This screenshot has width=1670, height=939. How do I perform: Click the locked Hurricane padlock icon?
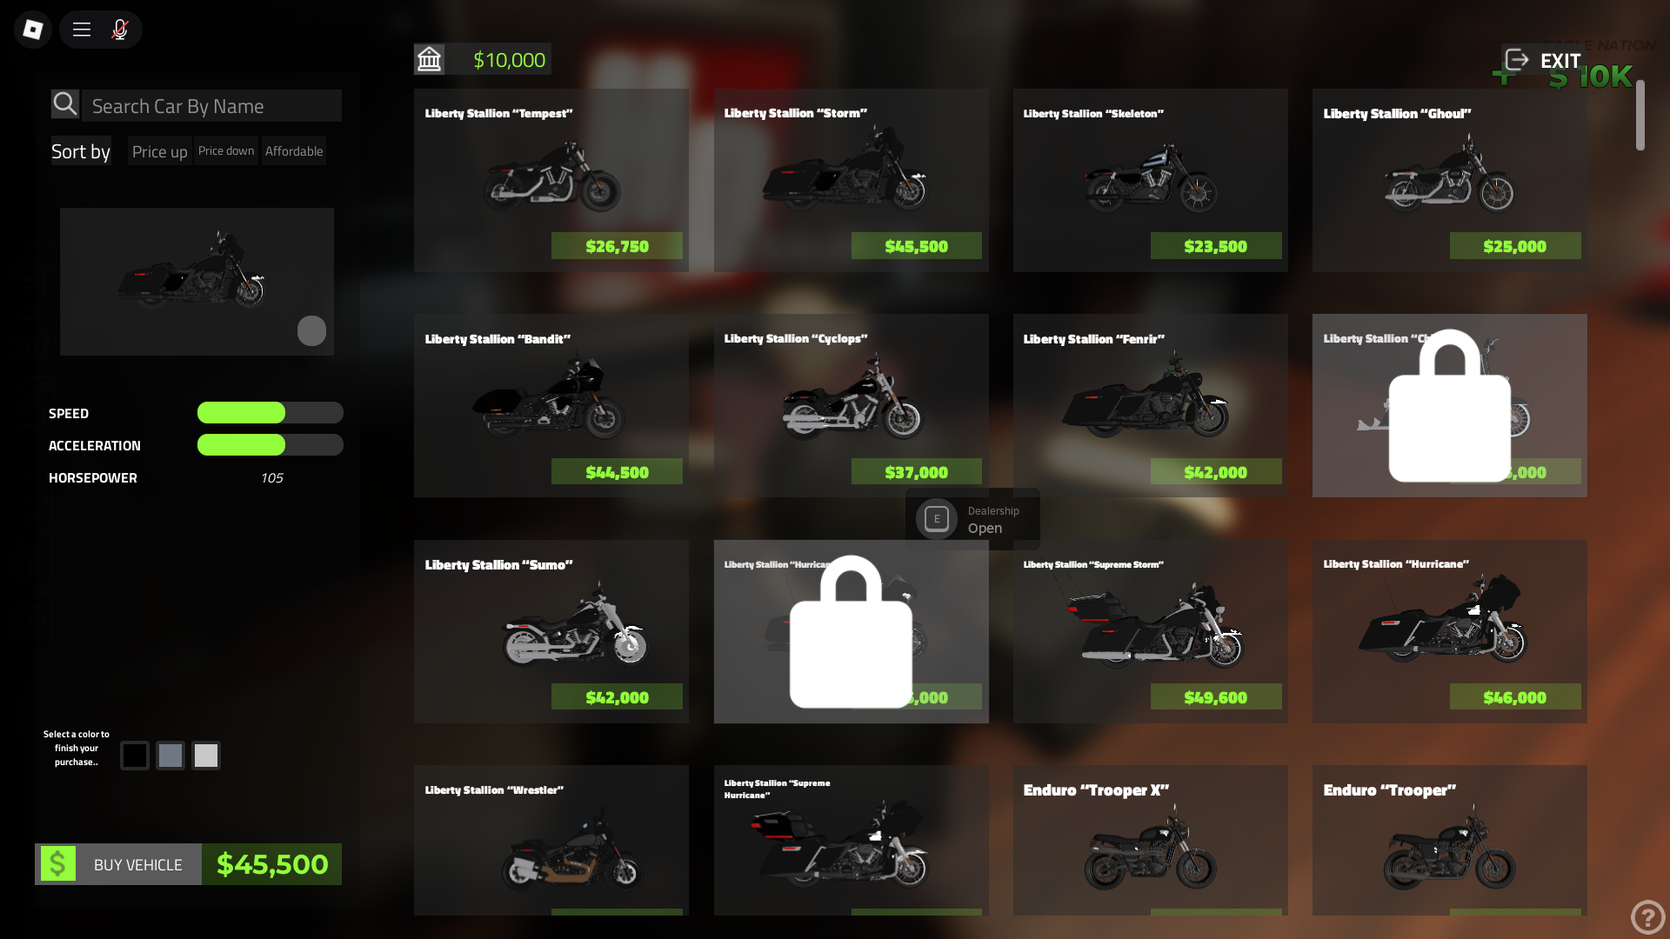point(851,632)
